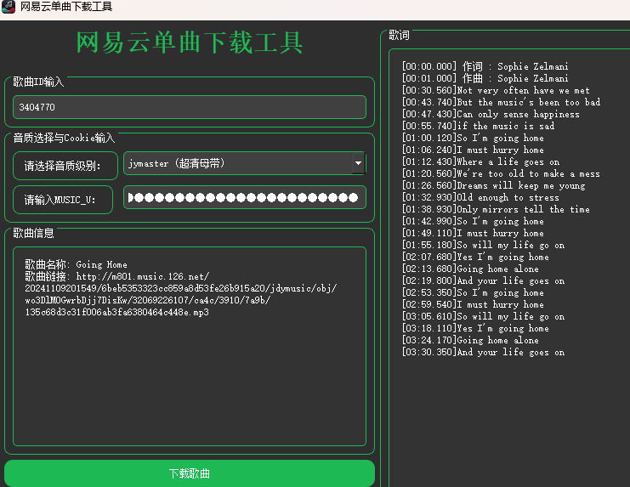This screenshot has height=487, width=630.
Task: Click lyric at 03:18.110 'Yes I'm going home'
Action: tap(475, 328)
